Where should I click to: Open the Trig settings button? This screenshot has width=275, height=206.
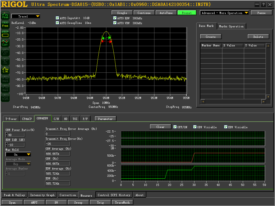point(100,203)
